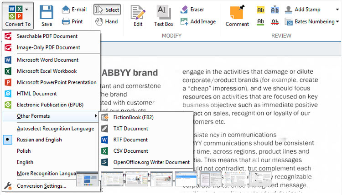The width and height of the screenshot is (342, 195).
Task: Click the Add Stamp icon
Action: (x=289, y=10)
